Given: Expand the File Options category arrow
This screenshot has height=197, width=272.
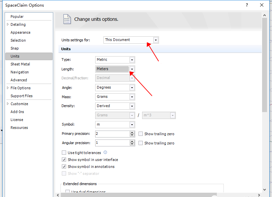Looking at the screenshot, I should coord(8,88).
